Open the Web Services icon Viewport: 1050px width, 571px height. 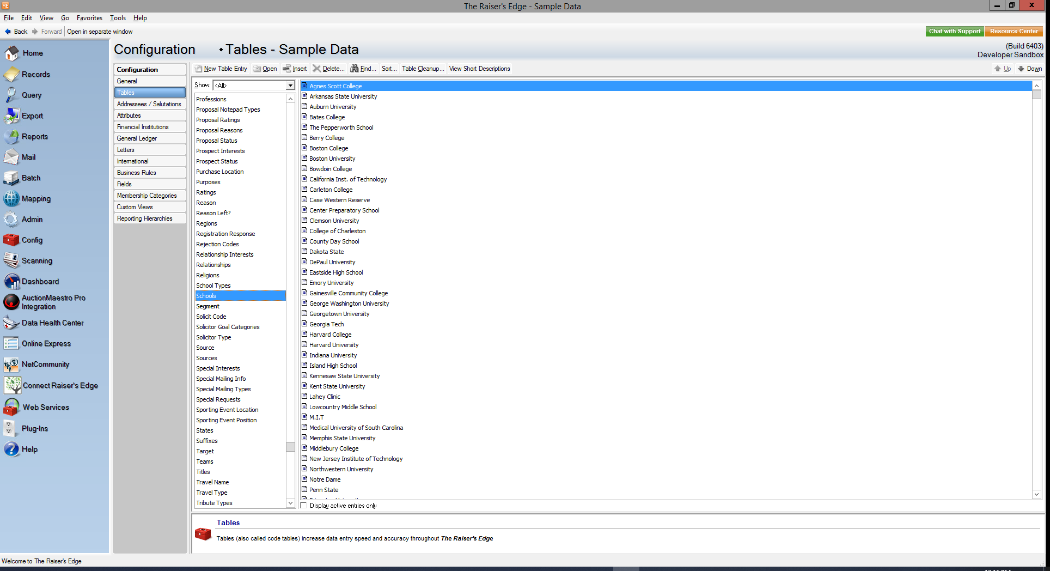[11, 408]
